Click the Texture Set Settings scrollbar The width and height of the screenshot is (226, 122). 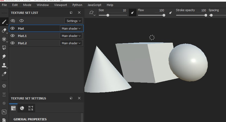pyautogui.click(x=82, y=117)
